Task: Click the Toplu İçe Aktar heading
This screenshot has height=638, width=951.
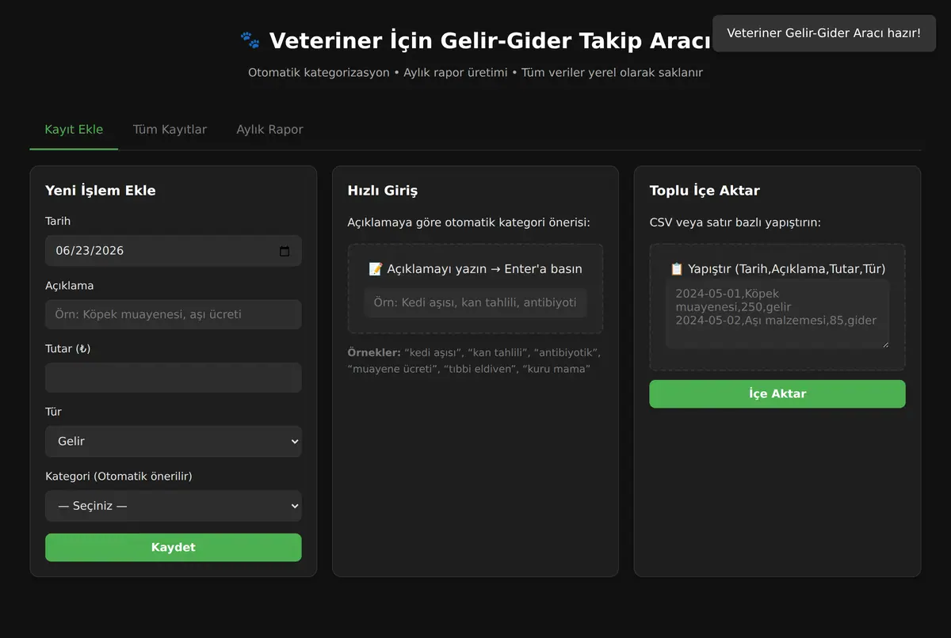Action: (705, 190)
